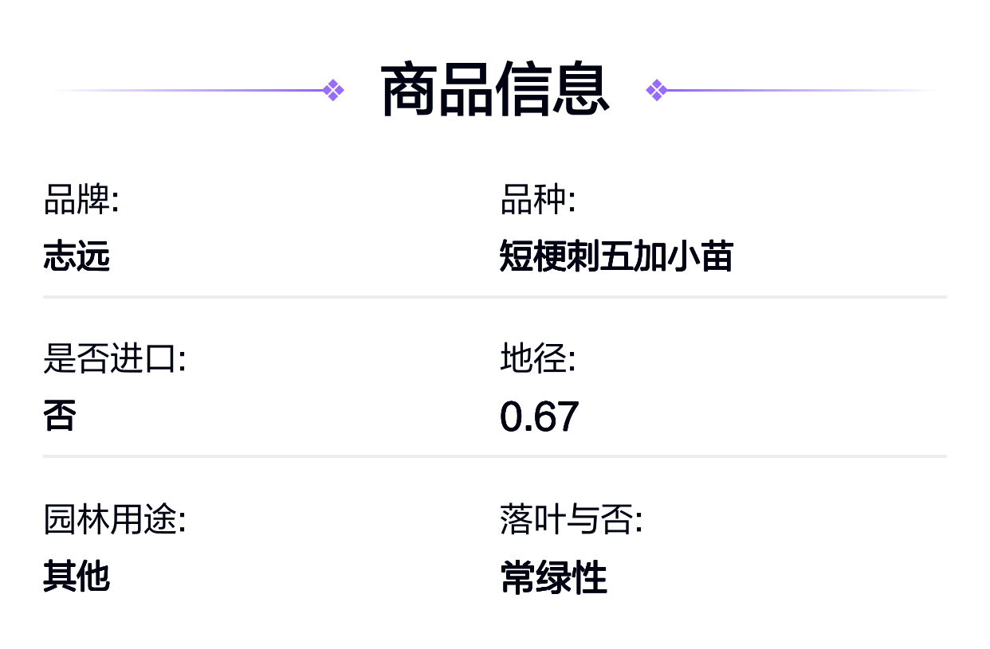Viewport: 990px width, 649px height.
Task: Select the 品种 label
Action: pos(538,200)
